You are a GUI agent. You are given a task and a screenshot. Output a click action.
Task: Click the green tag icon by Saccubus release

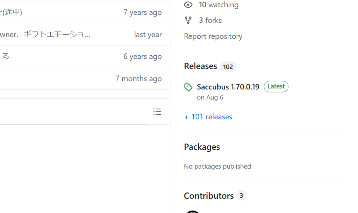pyautogui.click(x=188, y=87)
